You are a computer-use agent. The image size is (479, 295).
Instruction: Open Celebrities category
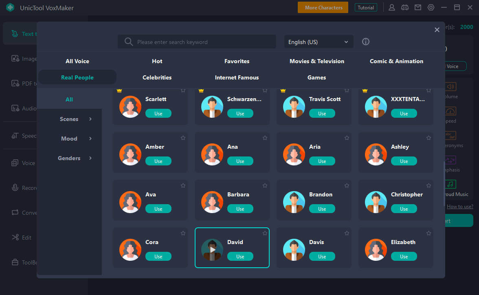[x=157, y=77]
